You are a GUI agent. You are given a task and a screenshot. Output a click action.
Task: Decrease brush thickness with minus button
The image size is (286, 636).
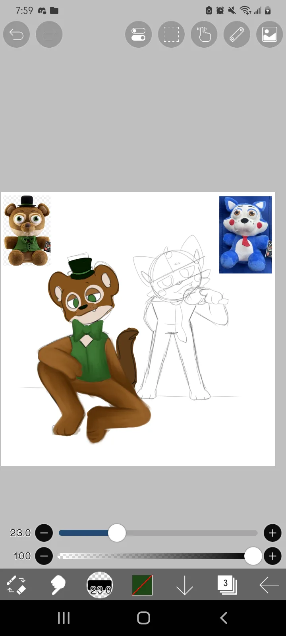pos(44,533)
